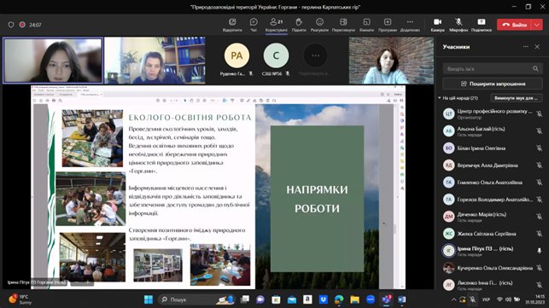Screen dimensions: 549x308
Task: Select participant Альона Баглай (гість)
Action: [493, 131]
